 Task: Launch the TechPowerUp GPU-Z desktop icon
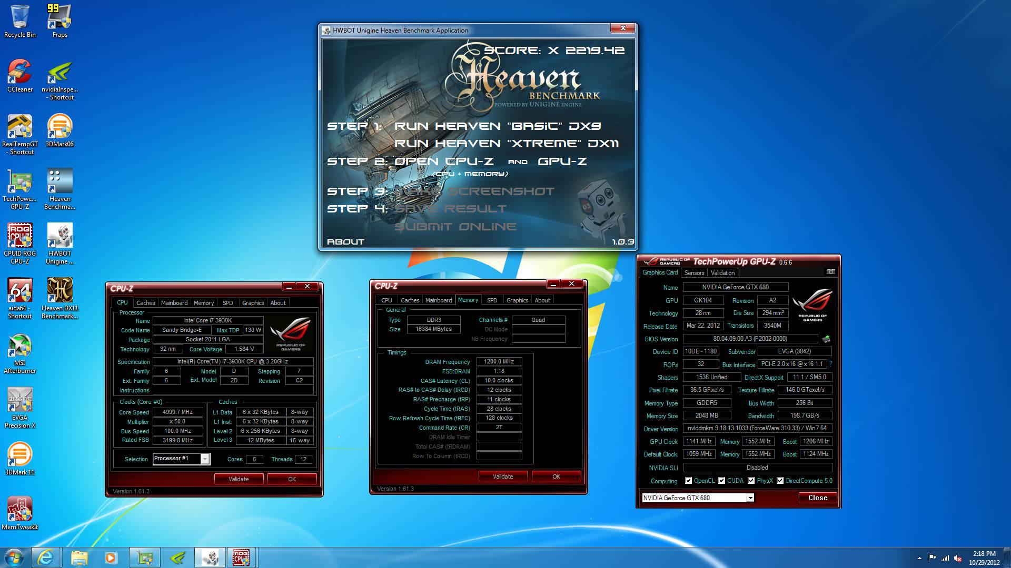click(x=20, y=189)
